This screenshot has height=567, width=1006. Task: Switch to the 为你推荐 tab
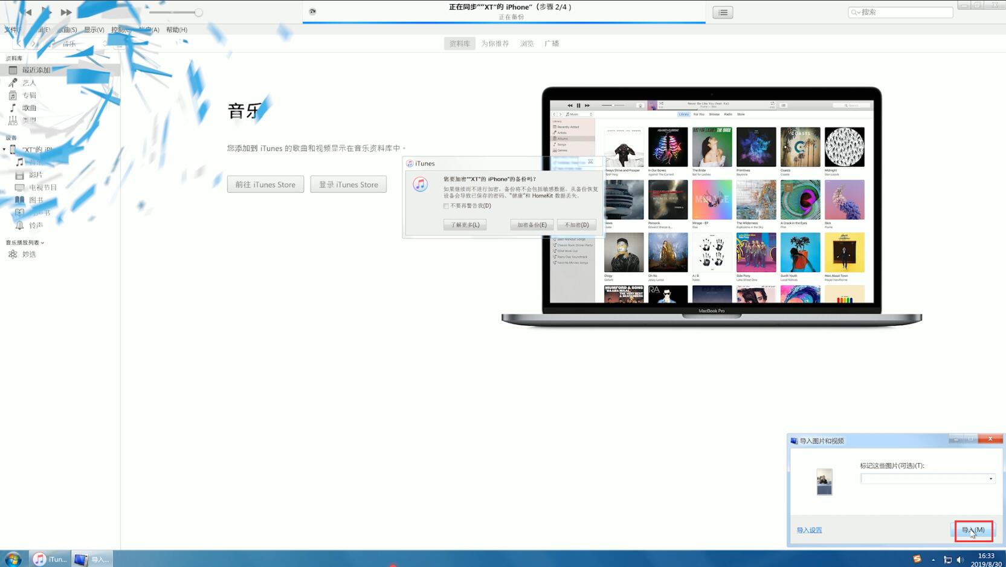[495, 44]
